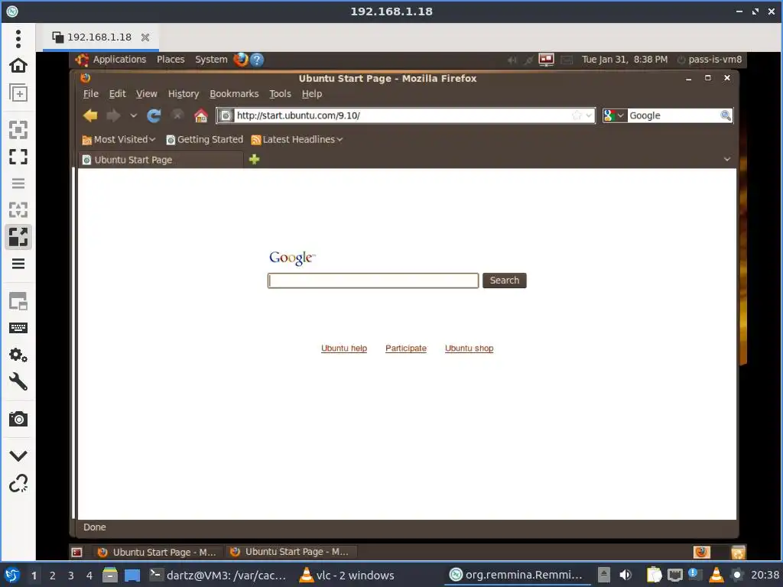Click host volume speaker tray icon

pos(625,575)
